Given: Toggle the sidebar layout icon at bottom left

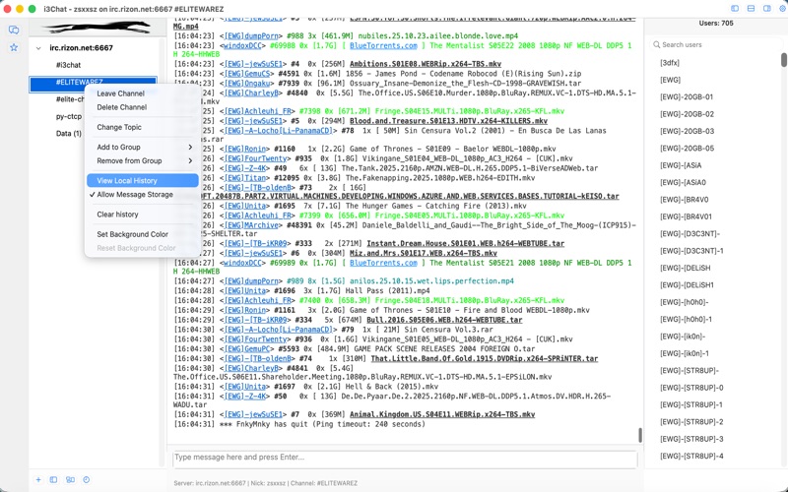Looking at the screenshot, I should click(x=54, y=479).
